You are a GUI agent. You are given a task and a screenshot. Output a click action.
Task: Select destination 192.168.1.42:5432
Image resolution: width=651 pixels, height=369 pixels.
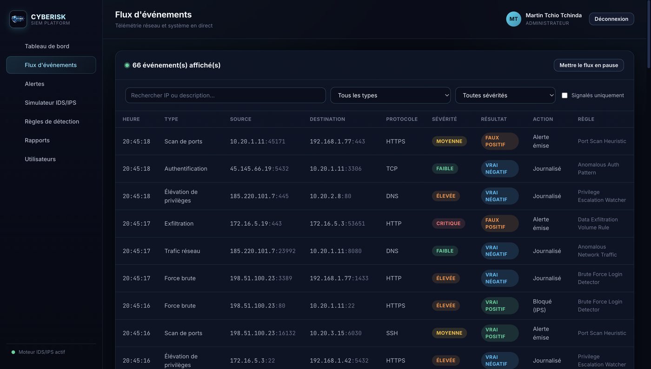[x=339, y=361]
